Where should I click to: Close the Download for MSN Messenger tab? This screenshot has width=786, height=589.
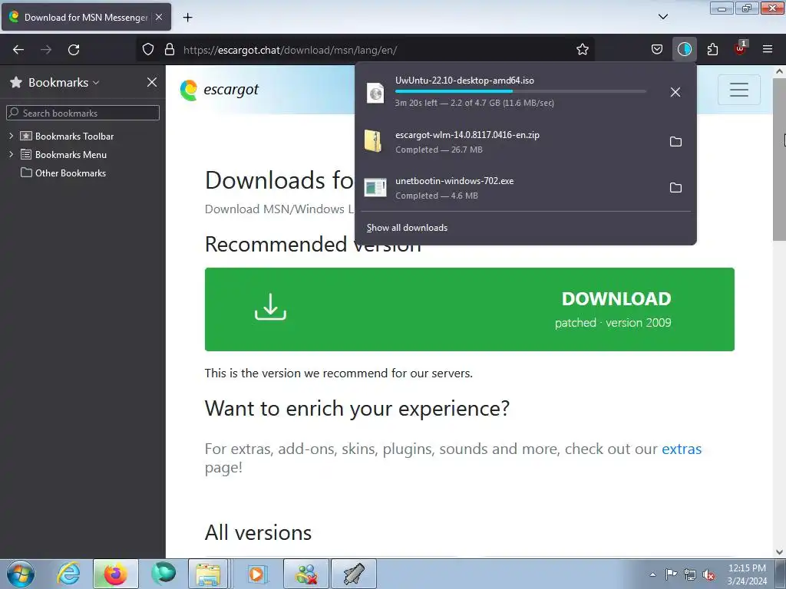coord(159,17)
